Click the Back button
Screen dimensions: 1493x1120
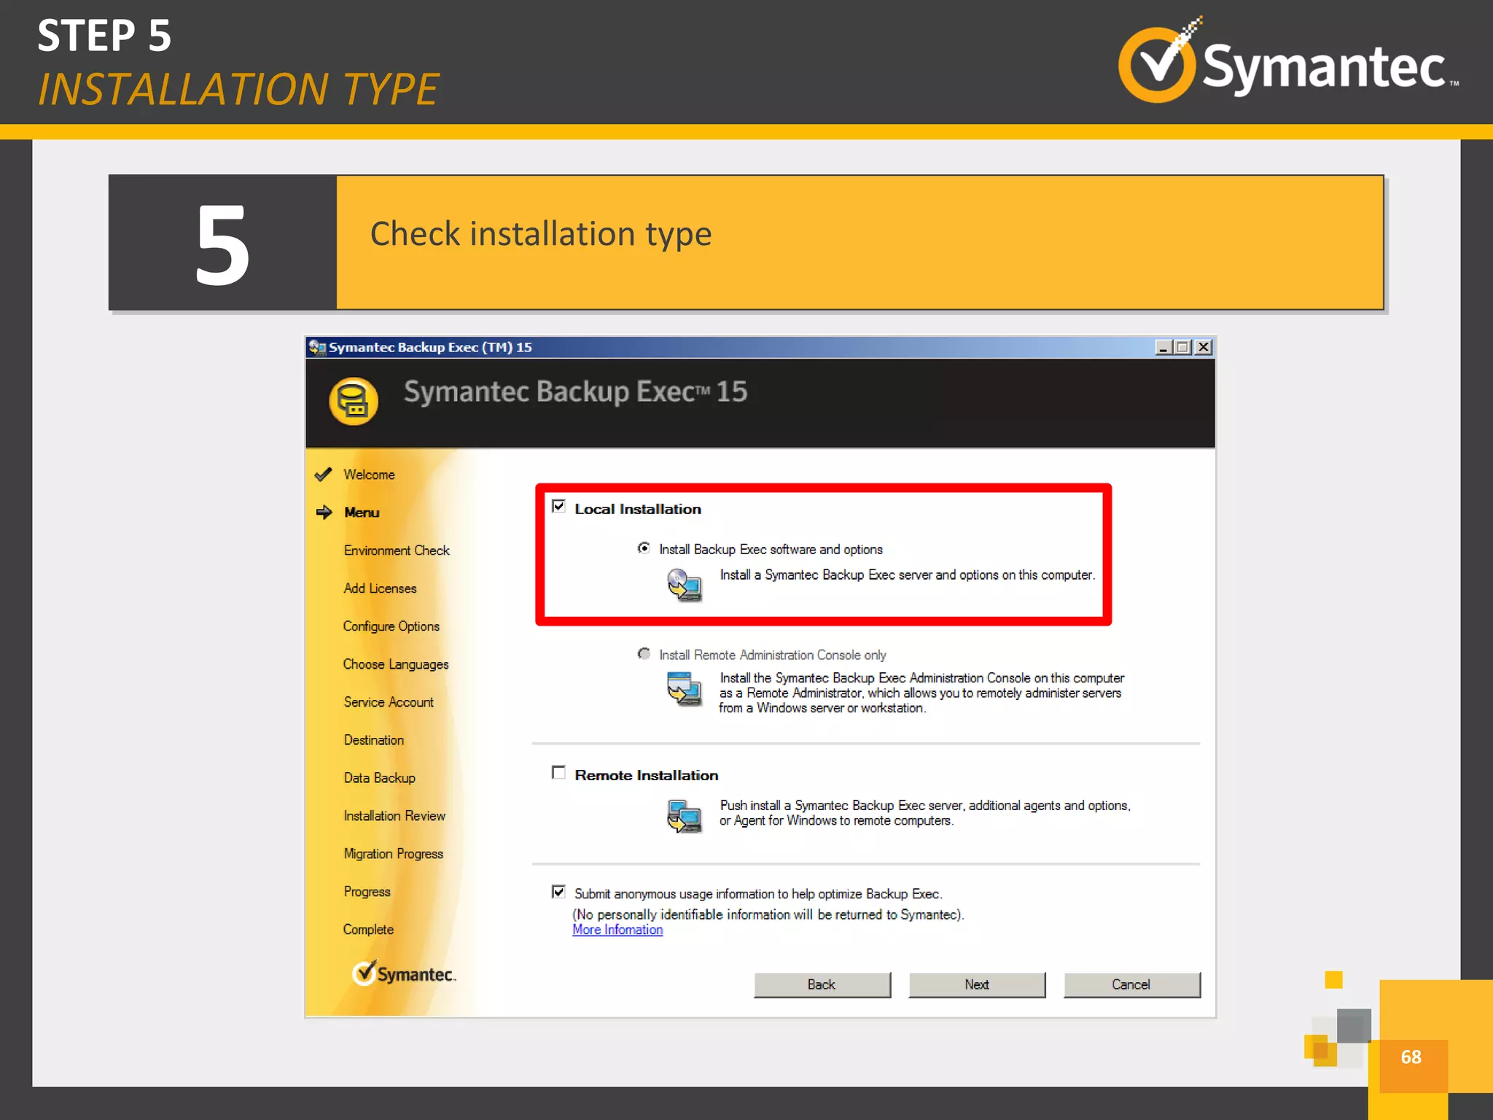(x=822, y=984)
